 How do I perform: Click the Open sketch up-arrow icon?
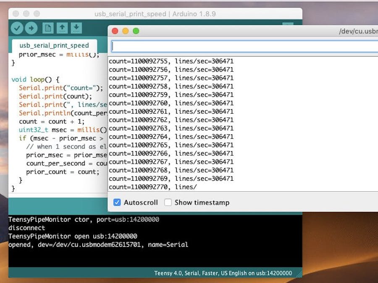point(62,28)
